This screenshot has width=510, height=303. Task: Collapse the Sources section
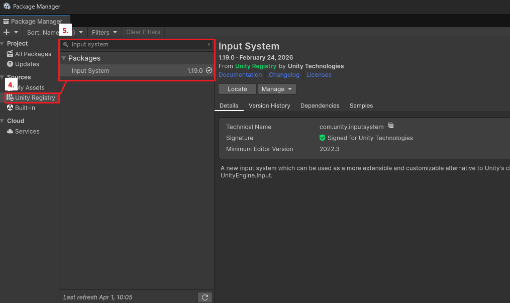[3, 77]
